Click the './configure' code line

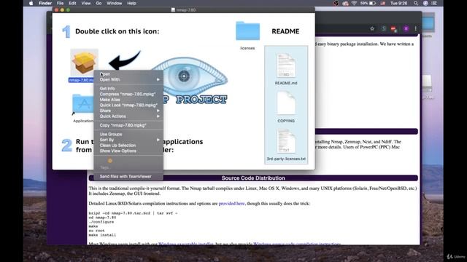click(101, 222)
